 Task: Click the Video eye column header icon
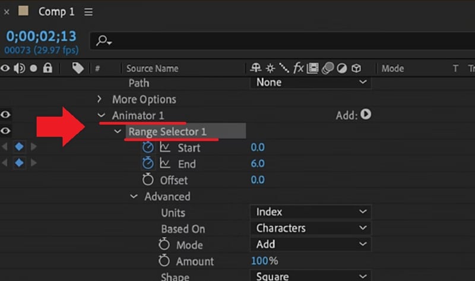(5, 68)
